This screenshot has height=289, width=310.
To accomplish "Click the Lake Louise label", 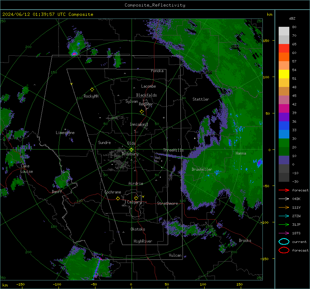I will click(x=27, y=169).
